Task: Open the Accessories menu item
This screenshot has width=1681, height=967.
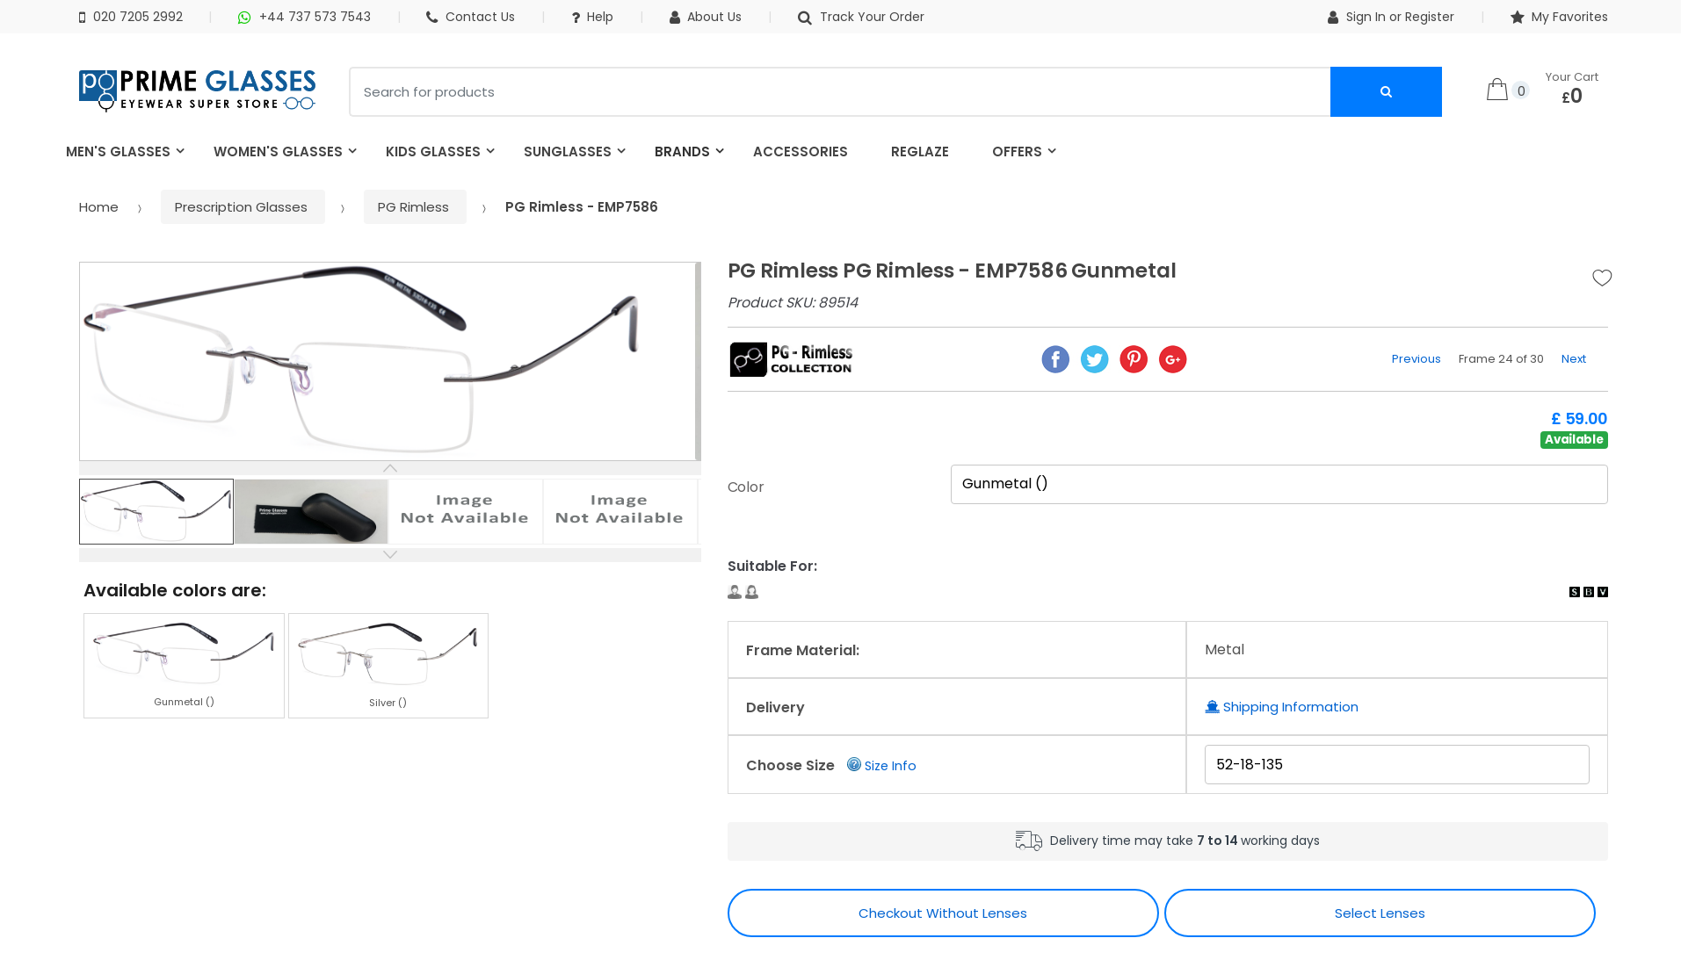Action: [x=800, y=152]
